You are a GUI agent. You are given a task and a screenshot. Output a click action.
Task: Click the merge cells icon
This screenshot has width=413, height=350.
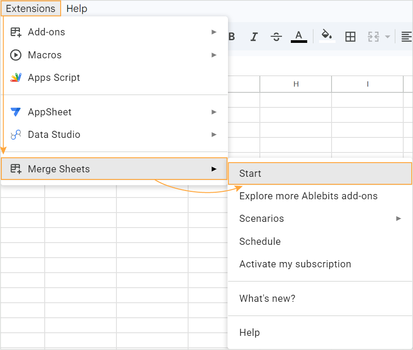[373, 37]
